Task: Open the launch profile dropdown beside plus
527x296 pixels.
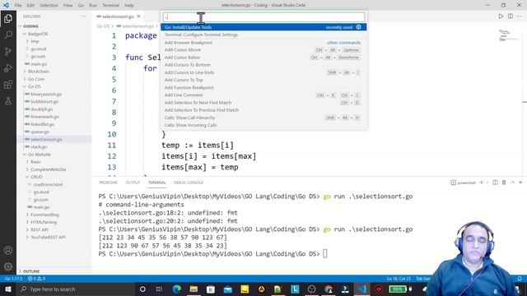Action: tap(487, 183)
